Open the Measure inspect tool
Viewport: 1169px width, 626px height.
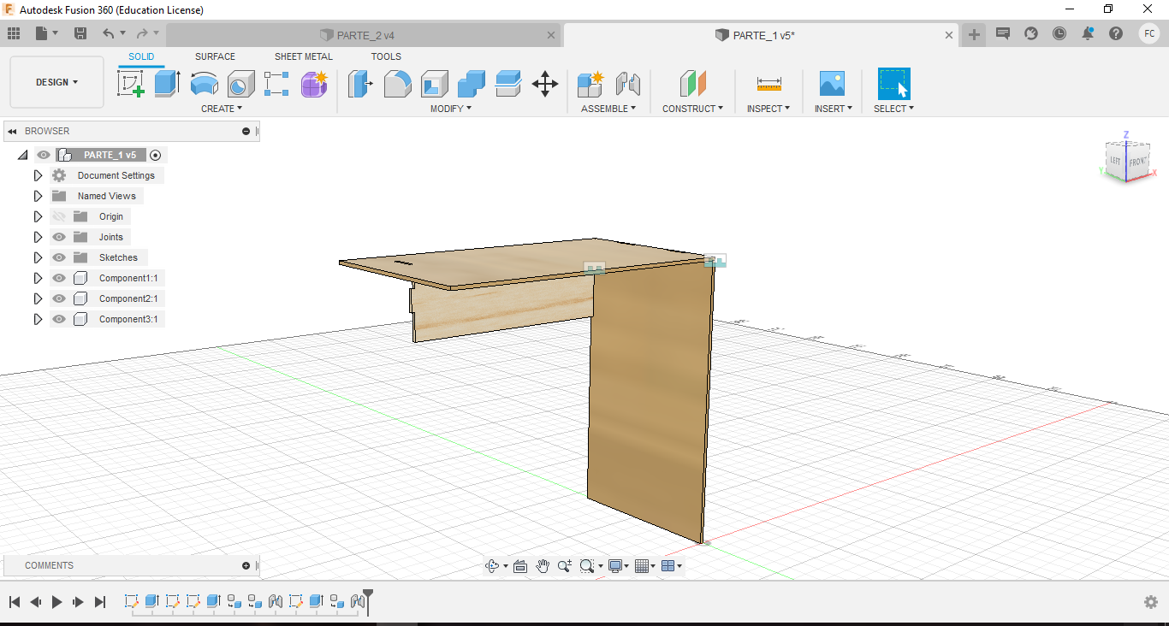(768, 84)
